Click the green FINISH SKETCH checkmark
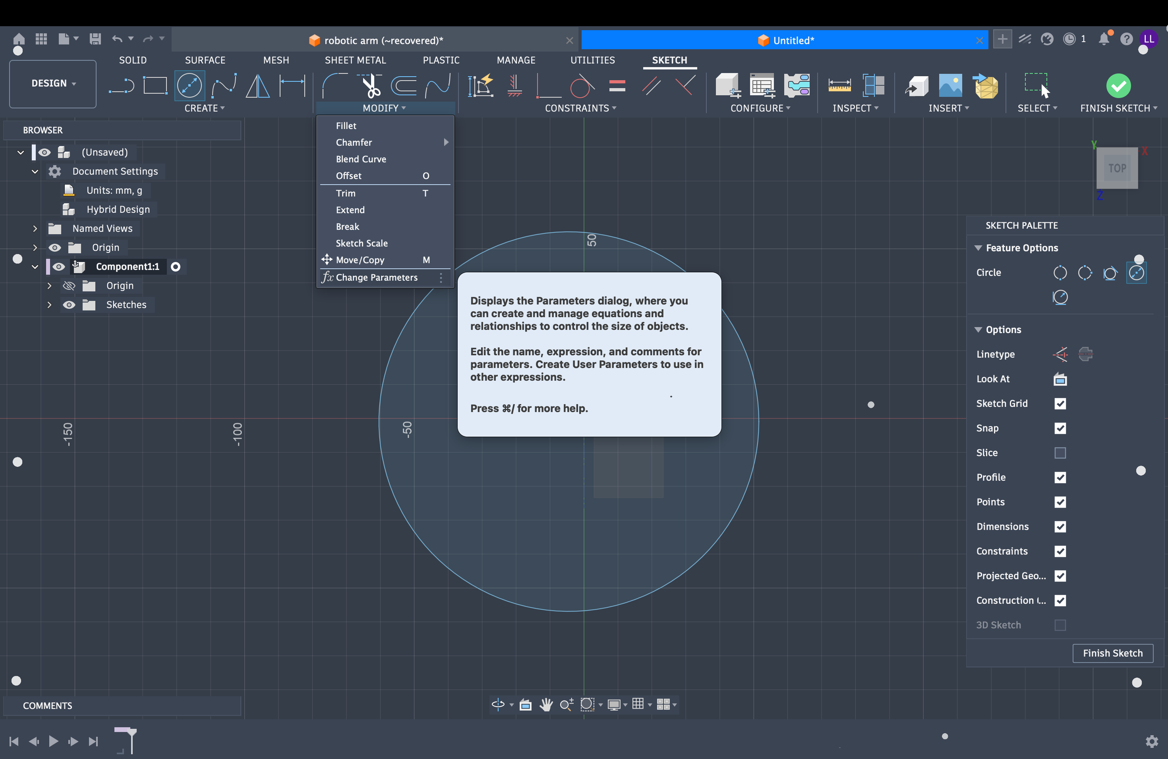The width and height of the screenshot is (1168, 759). [1118, 86]
